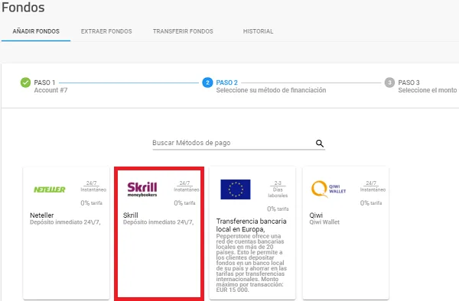Click the Qiwi Wallet logo
The width and height of the screenshot is (459, 301).
click(x=328, y=189)
